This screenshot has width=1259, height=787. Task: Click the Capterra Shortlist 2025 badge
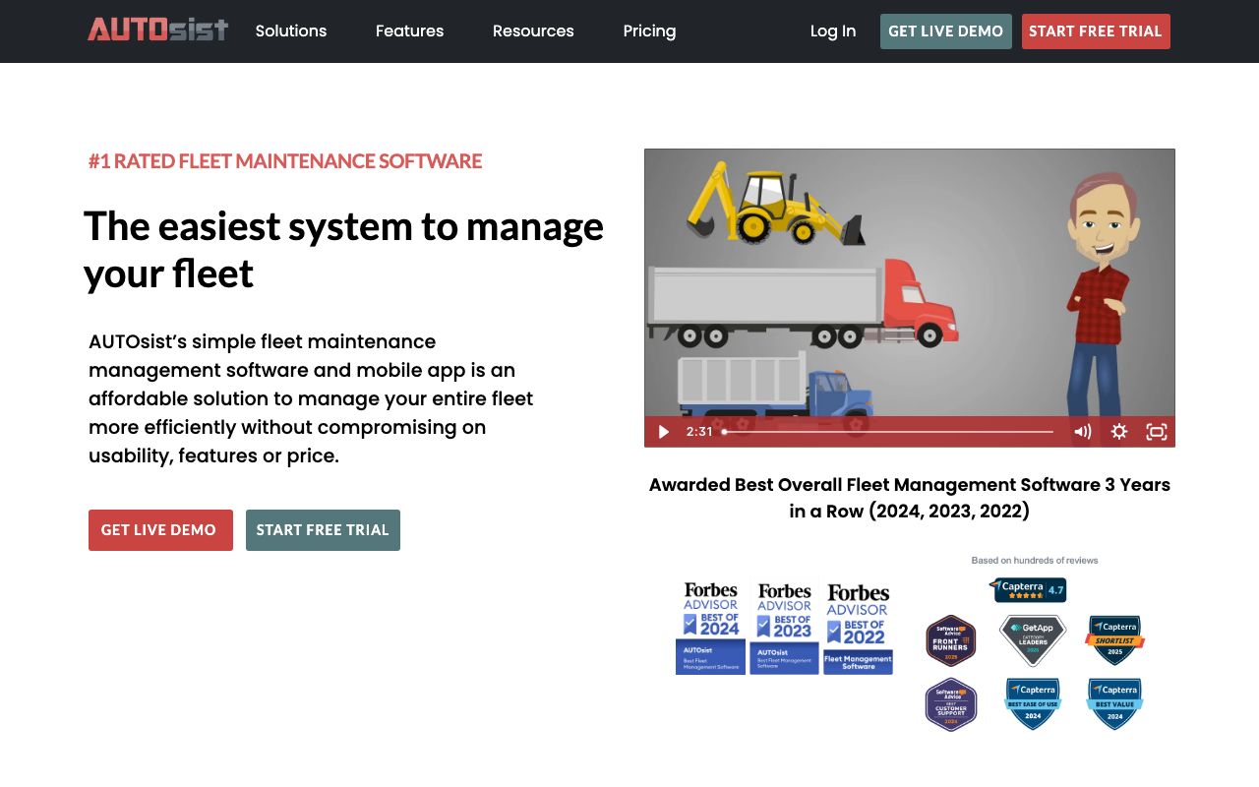1114,640
